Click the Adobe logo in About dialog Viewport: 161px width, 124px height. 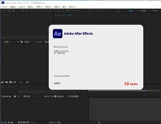click(x=131, y=84)
